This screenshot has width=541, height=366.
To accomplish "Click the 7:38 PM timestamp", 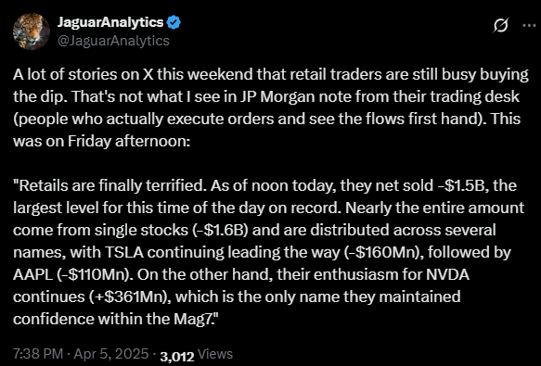I will click(38, 354).
